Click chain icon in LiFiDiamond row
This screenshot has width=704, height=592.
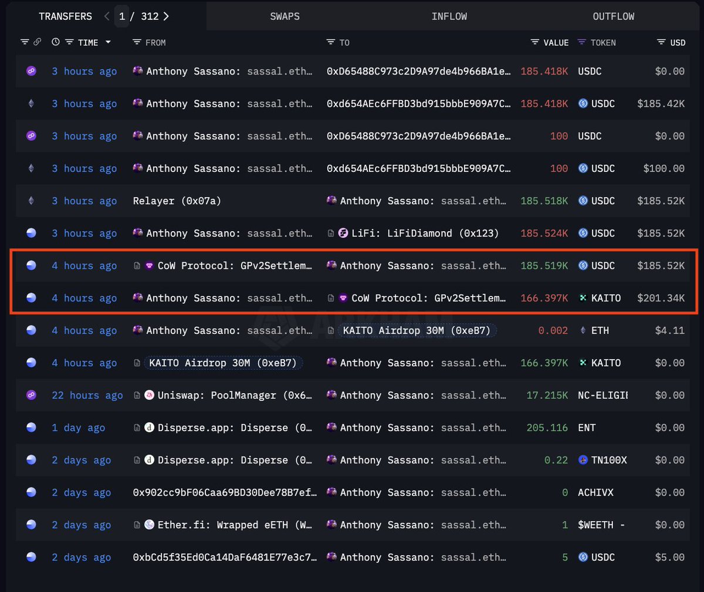pos(31,233)
